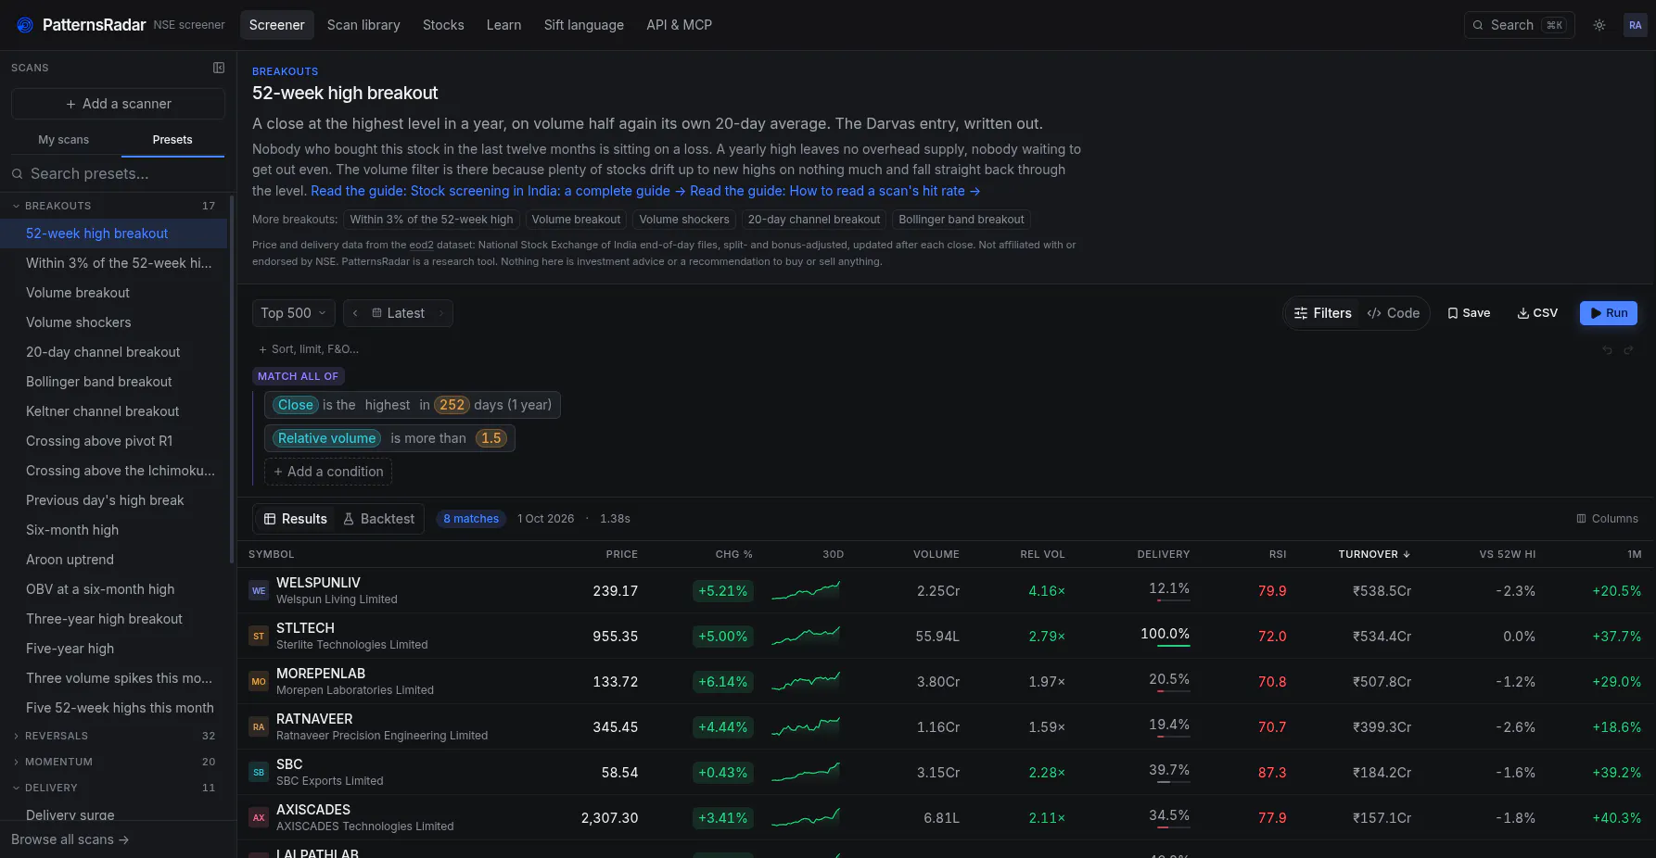This screenshot has height=858, width=1656.
Task: Click the sidebar presets scrollbar
Action: 232,380
